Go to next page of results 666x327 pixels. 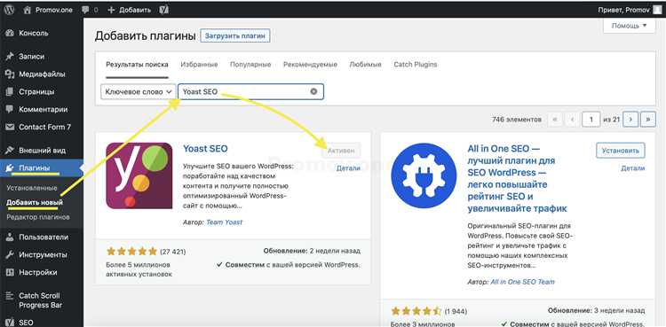click(630, 120)
